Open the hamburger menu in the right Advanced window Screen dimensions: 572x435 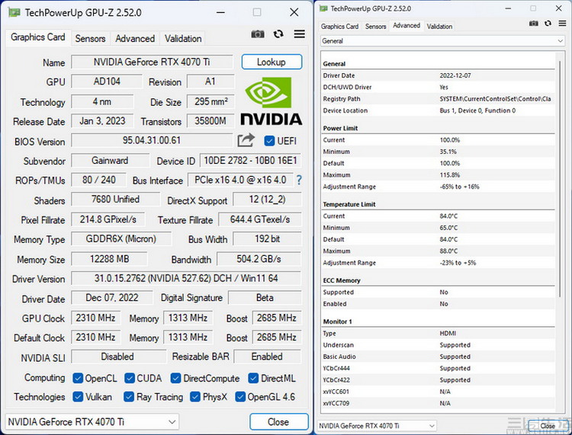(562, 24)
